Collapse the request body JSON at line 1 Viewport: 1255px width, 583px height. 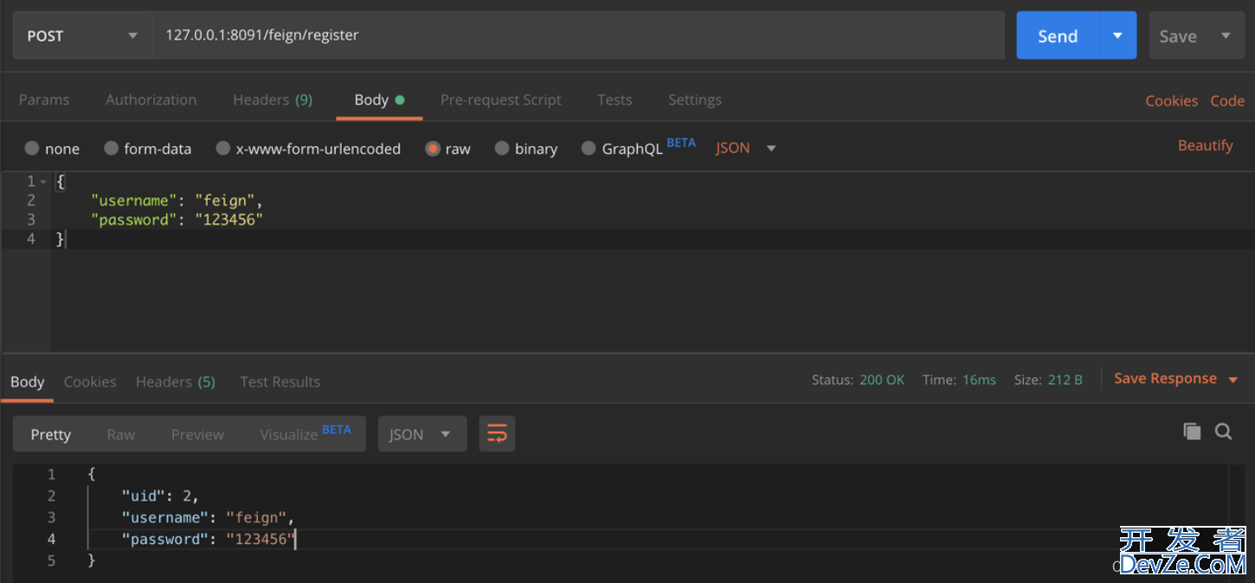43,182
